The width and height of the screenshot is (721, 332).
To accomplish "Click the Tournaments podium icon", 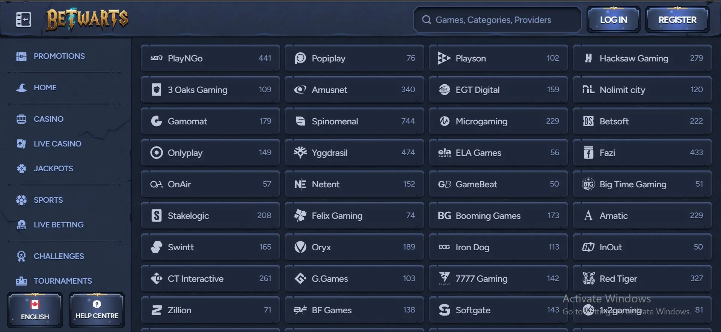I will tap(21, 281).
